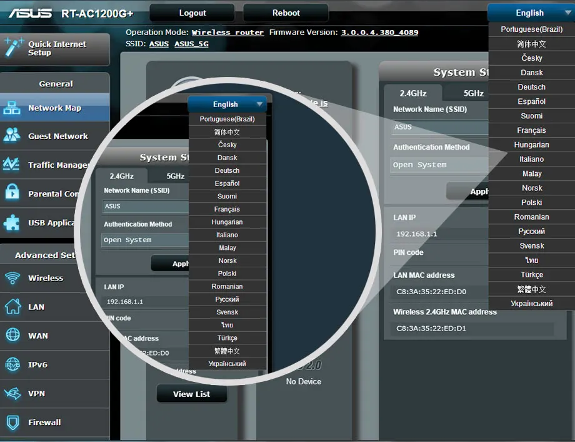This screenshot has height=442, width=575.
Task: Choose Français in the right-edge language list
Action: coord(532,130)
